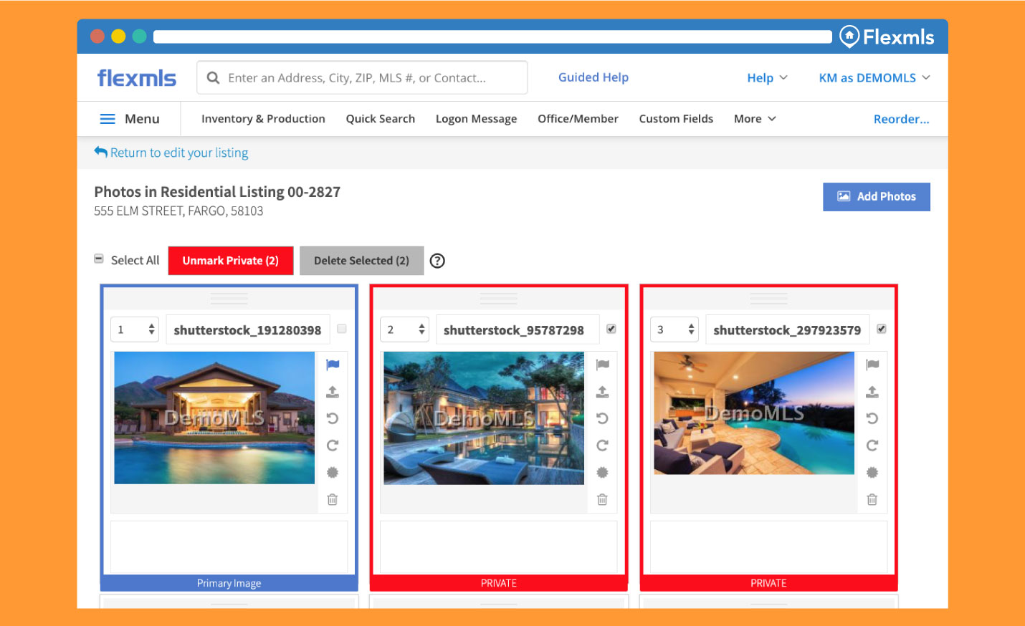Click upload icon on shutterstock_95787298 photo

coord(602,392)
